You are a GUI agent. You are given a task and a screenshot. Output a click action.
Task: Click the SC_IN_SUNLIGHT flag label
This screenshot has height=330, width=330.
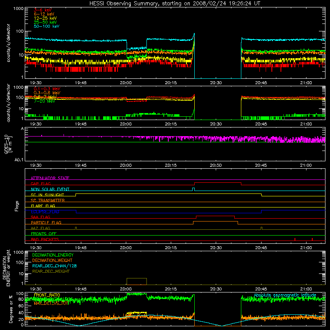click(x=47, y=195)
